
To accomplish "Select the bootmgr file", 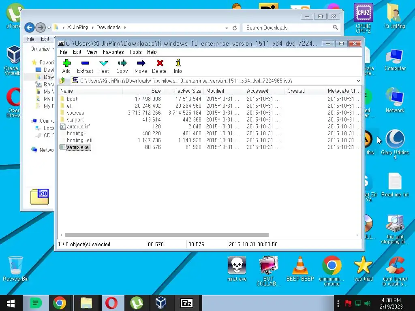I will (76, 133).
